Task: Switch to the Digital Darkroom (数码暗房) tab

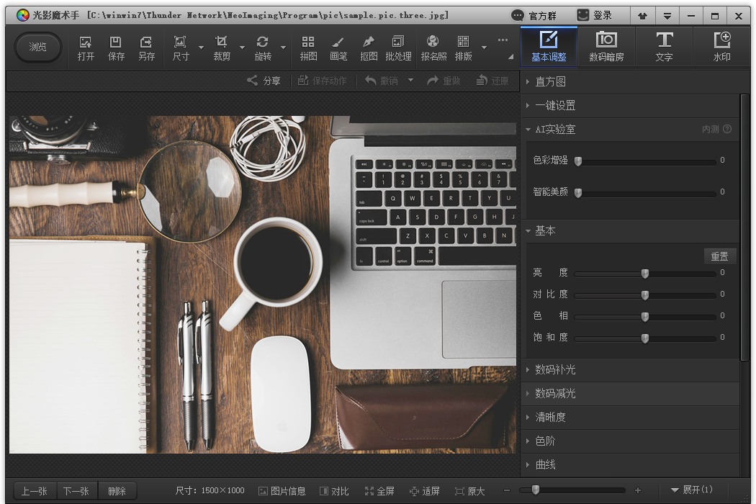Action: point(606,47)
